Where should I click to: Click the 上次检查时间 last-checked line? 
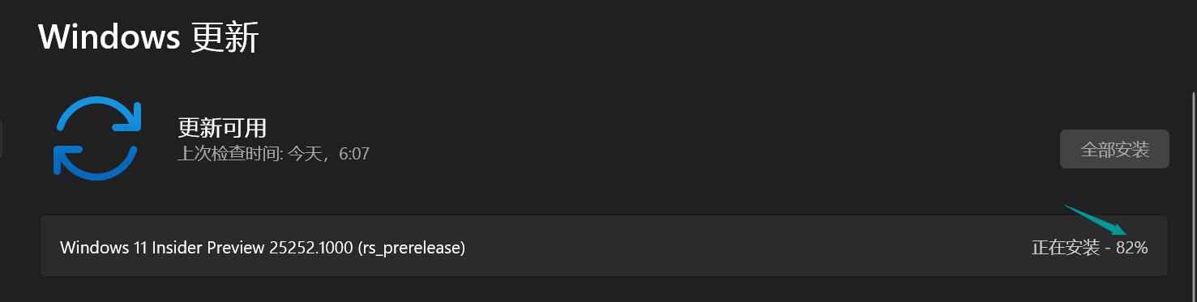coord(273,153)
